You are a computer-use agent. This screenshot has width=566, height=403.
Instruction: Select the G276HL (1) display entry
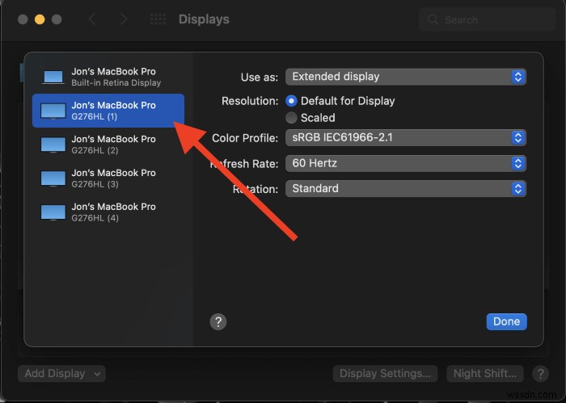[108, 111]
